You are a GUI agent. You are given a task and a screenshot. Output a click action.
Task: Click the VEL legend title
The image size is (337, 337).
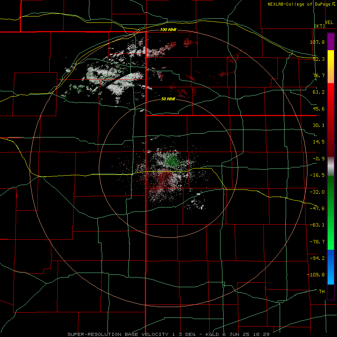329,22
